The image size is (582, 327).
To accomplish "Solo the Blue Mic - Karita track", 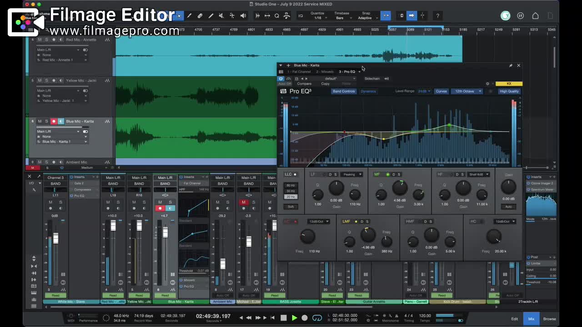I will coord(46,121).
